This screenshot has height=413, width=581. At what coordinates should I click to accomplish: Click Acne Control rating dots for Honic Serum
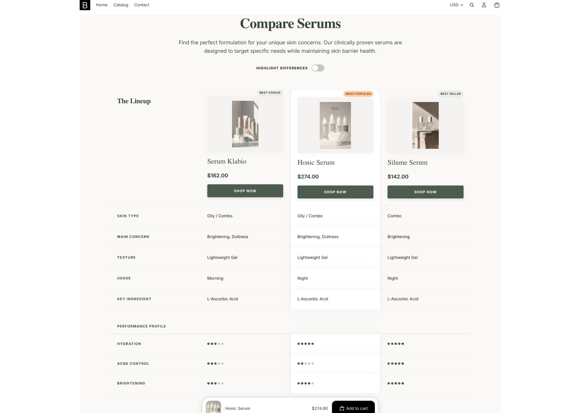click(x=305, y=363)
